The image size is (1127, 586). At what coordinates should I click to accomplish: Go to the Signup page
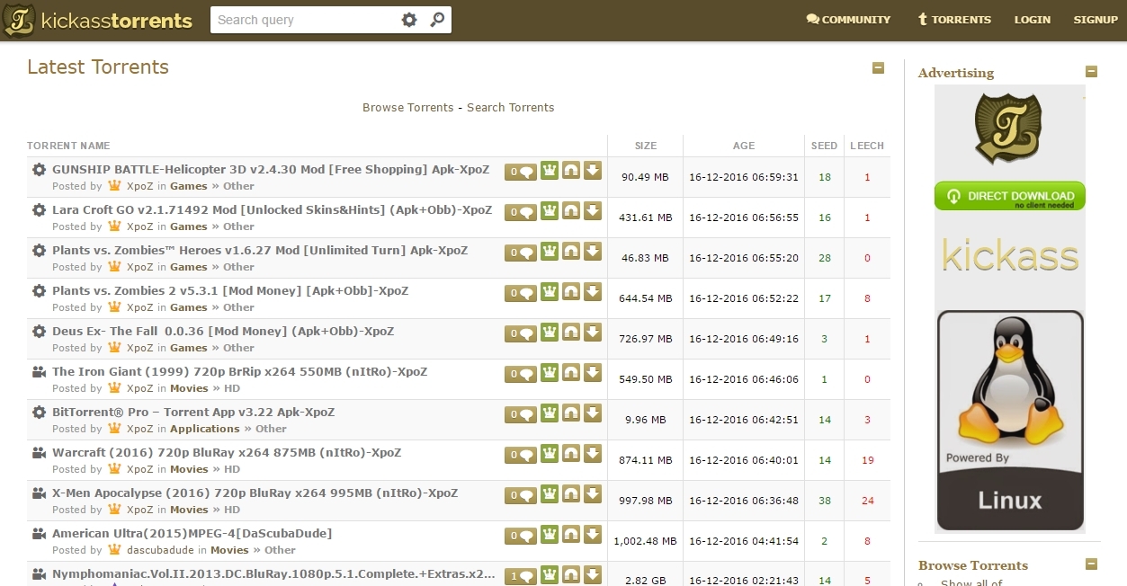(1096, 19)
